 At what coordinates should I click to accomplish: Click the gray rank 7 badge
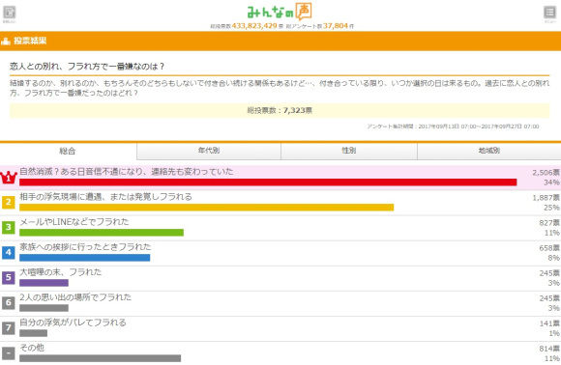click(9, 327)
